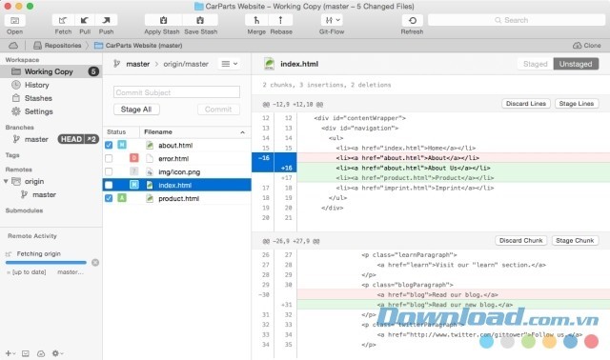610x360 pixels.
Task: Click the Commit button
Action: click(x=218, y=110)
